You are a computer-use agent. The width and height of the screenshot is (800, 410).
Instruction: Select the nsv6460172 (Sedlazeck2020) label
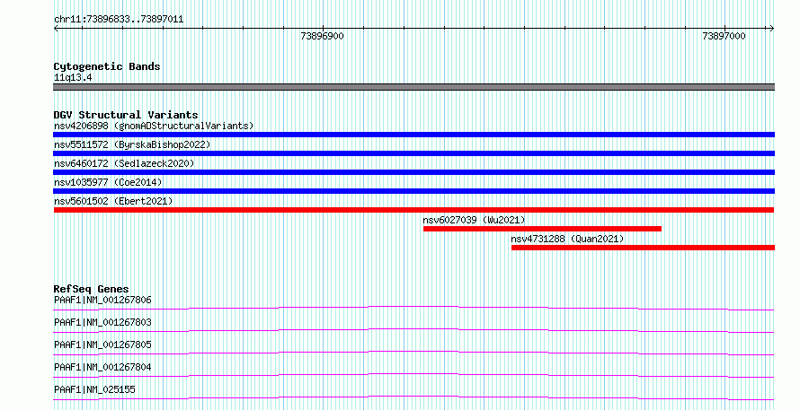(x=124, y=163)
